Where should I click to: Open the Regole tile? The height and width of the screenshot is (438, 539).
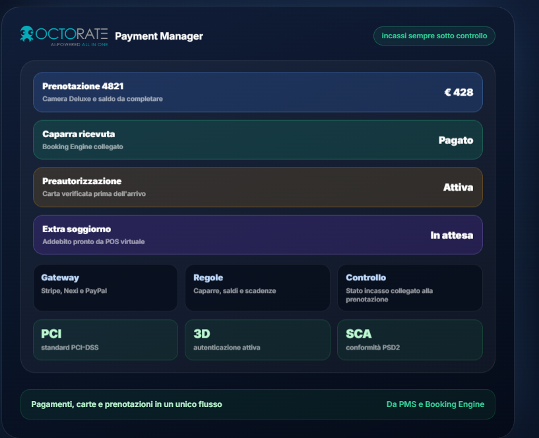[x=257, y=288]
